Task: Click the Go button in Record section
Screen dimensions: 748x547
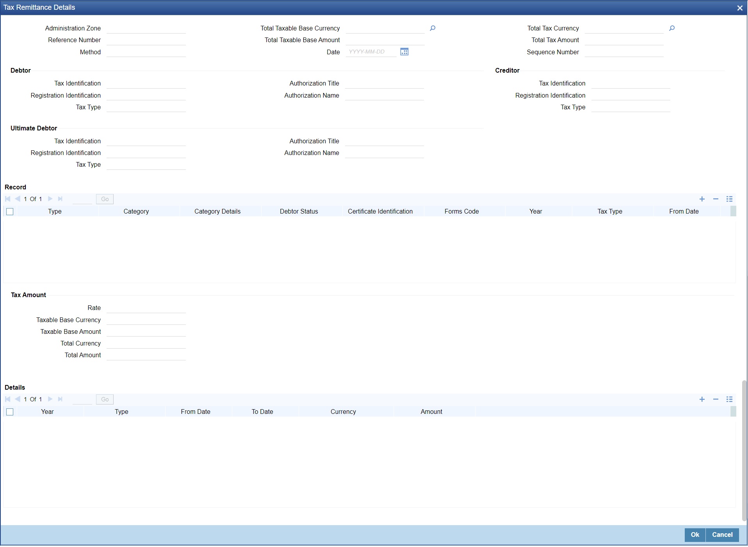Action: point(105,199)
